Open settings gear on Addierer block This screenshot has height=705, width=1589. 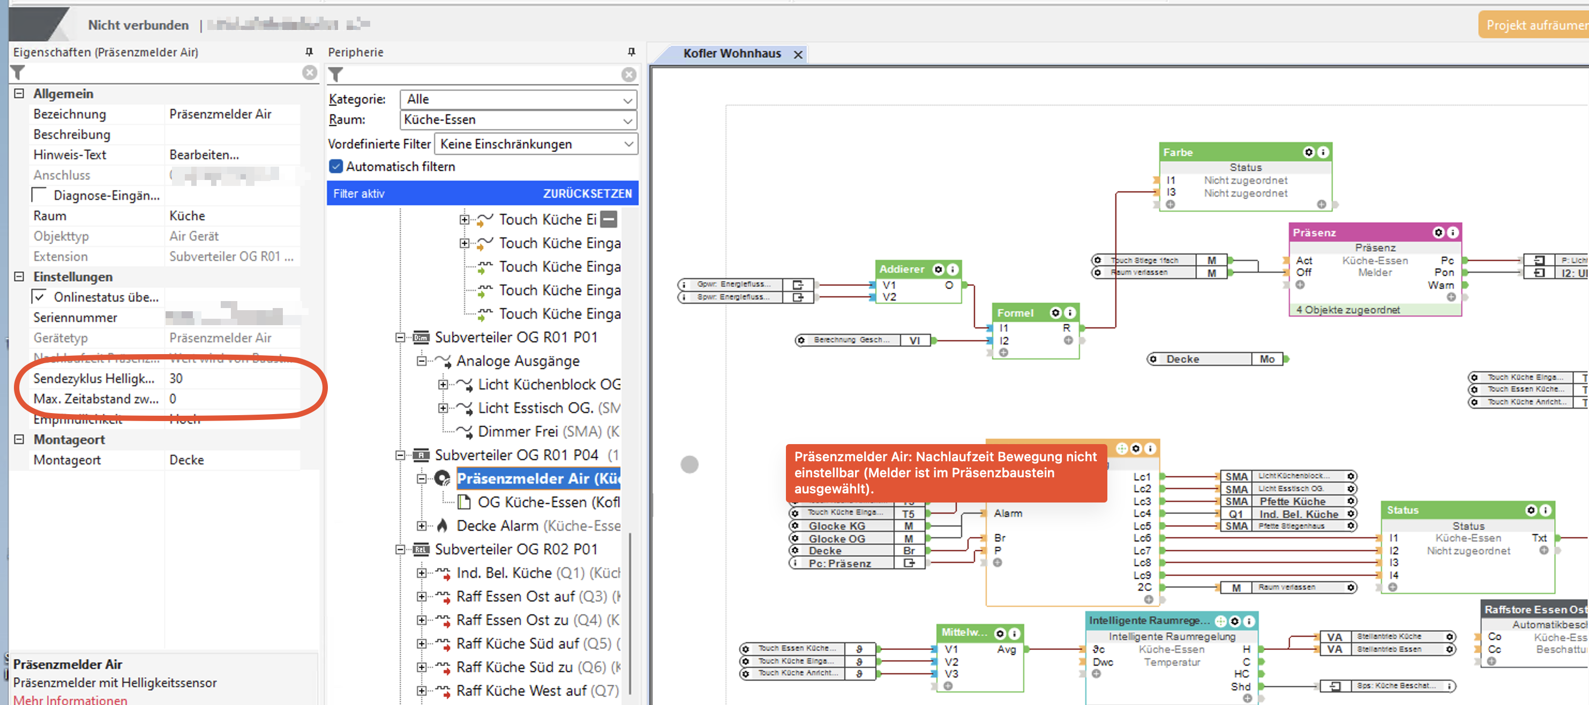[938, 269]
